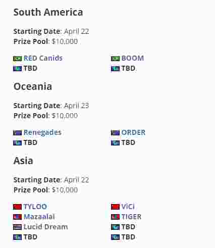Click the Mongolia flag beside TIGER
Image resolution: width=215 pixels, height=248 pixels.
[115, 217]
